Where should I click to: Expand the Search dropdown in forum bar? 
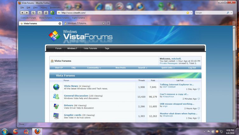point(142,67)
